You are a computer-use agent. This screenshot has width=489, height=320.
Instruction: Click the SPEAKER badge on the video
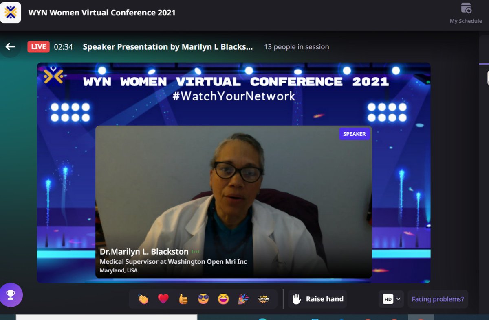click(354, 134)
